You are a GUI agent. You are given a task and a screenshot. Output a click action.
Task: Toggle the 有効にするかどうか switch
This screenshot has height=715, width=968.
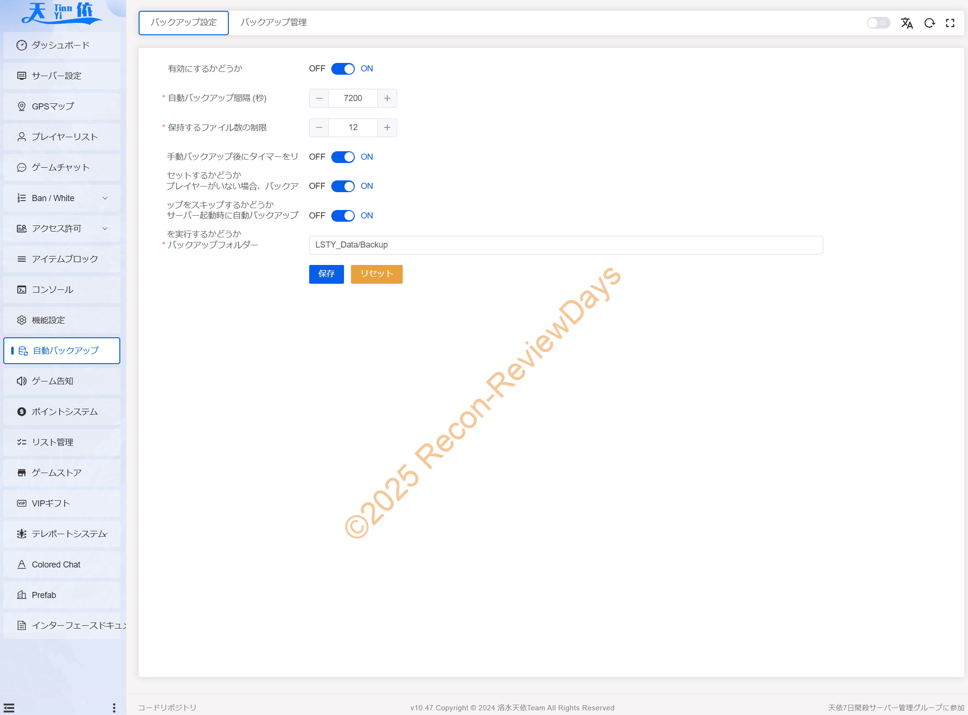click(343, 69)
